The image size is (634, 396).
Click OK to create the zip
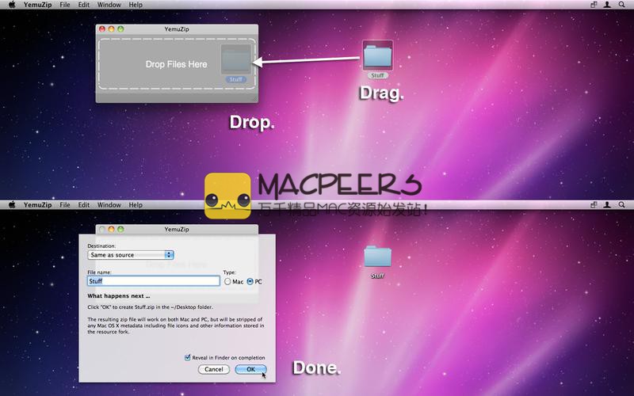250,369
